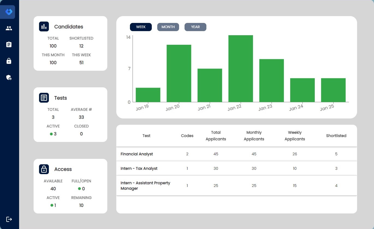
Task: Click the Candidates card bar chart icon
Action: [x=44, y=26]
